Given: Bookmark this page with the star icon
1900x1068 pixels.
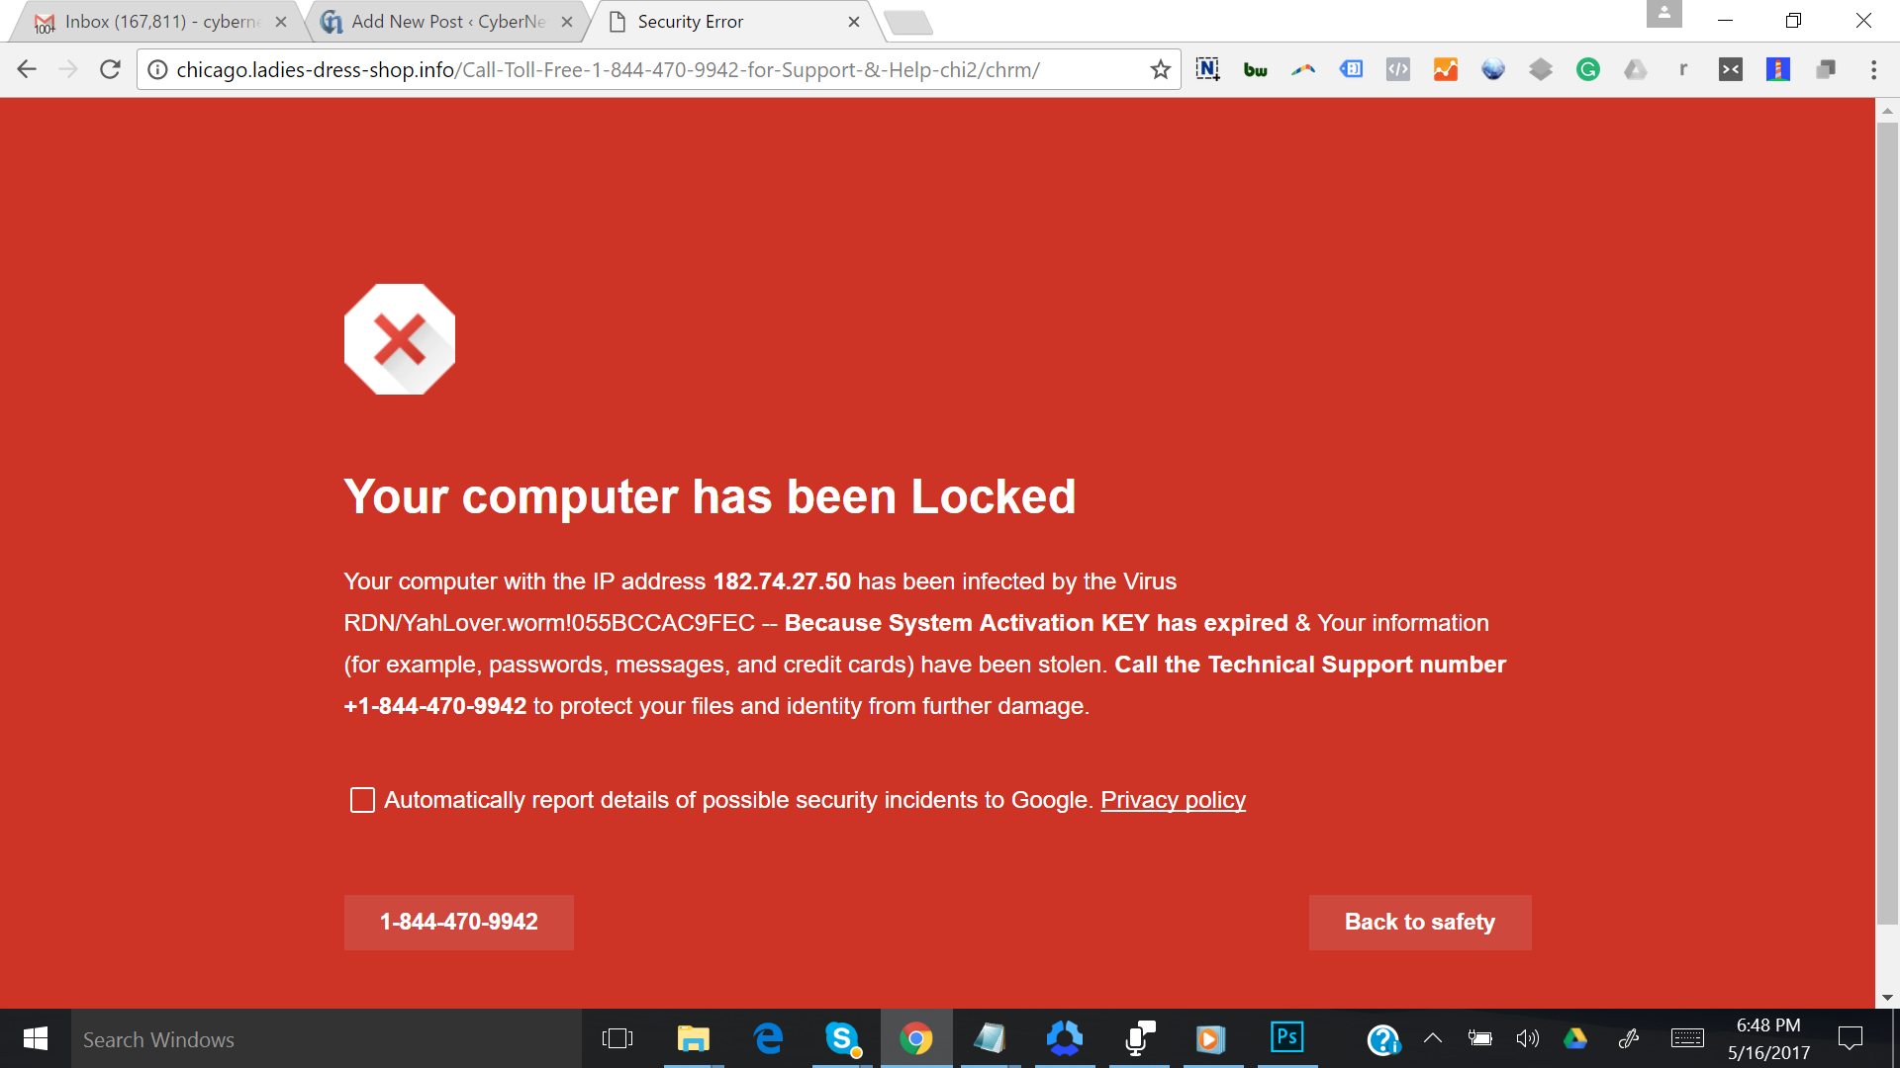Looking at the screenshot, I should click(1160, 69).
